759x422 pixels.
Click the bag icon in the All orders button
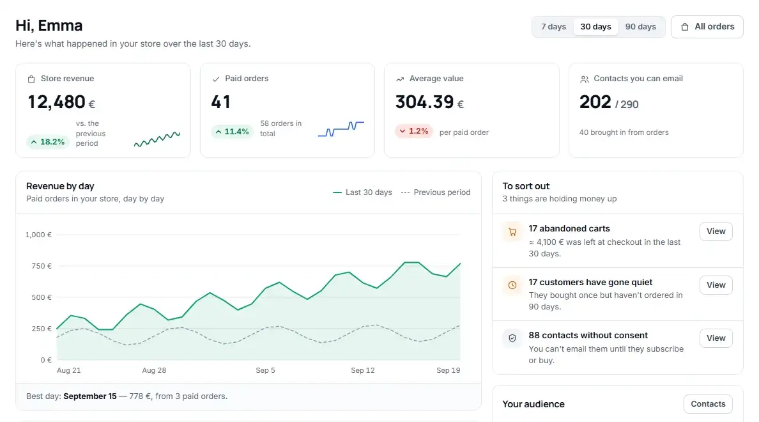point(684,27)
